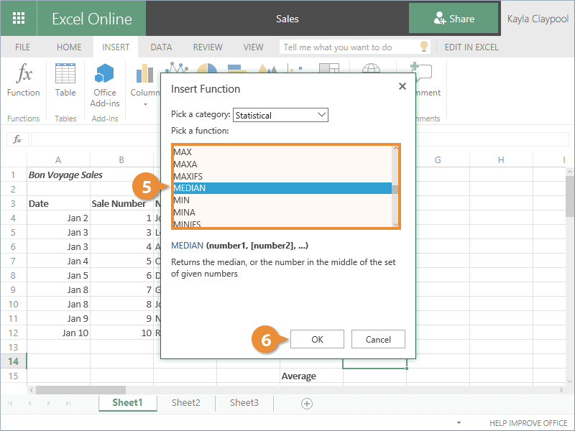Click the Tell Me lightbulb icon
The image size is (575, 431).
tap(424, 47)
